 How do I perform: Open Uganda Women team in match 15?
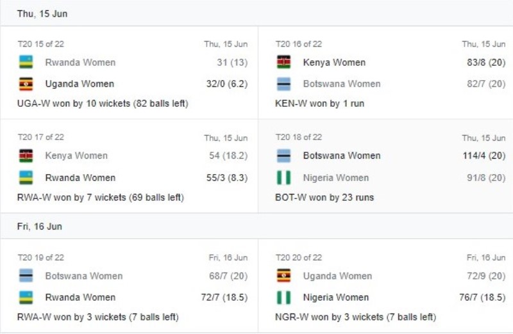coord(80,84)
